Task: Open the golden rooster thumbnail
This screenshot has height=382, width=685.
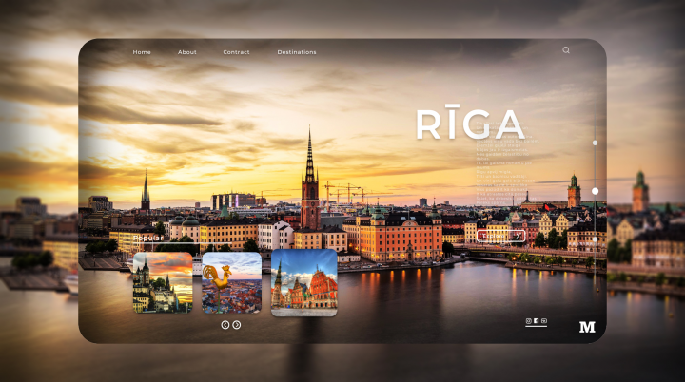Action: pyautogui.click(x=231, y=282)
